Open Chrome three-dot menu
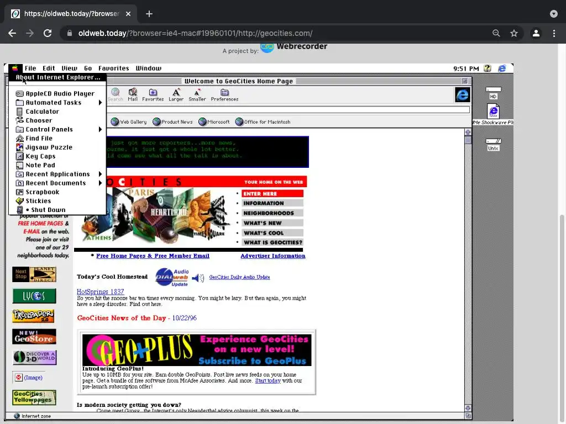 click(554, 33)
